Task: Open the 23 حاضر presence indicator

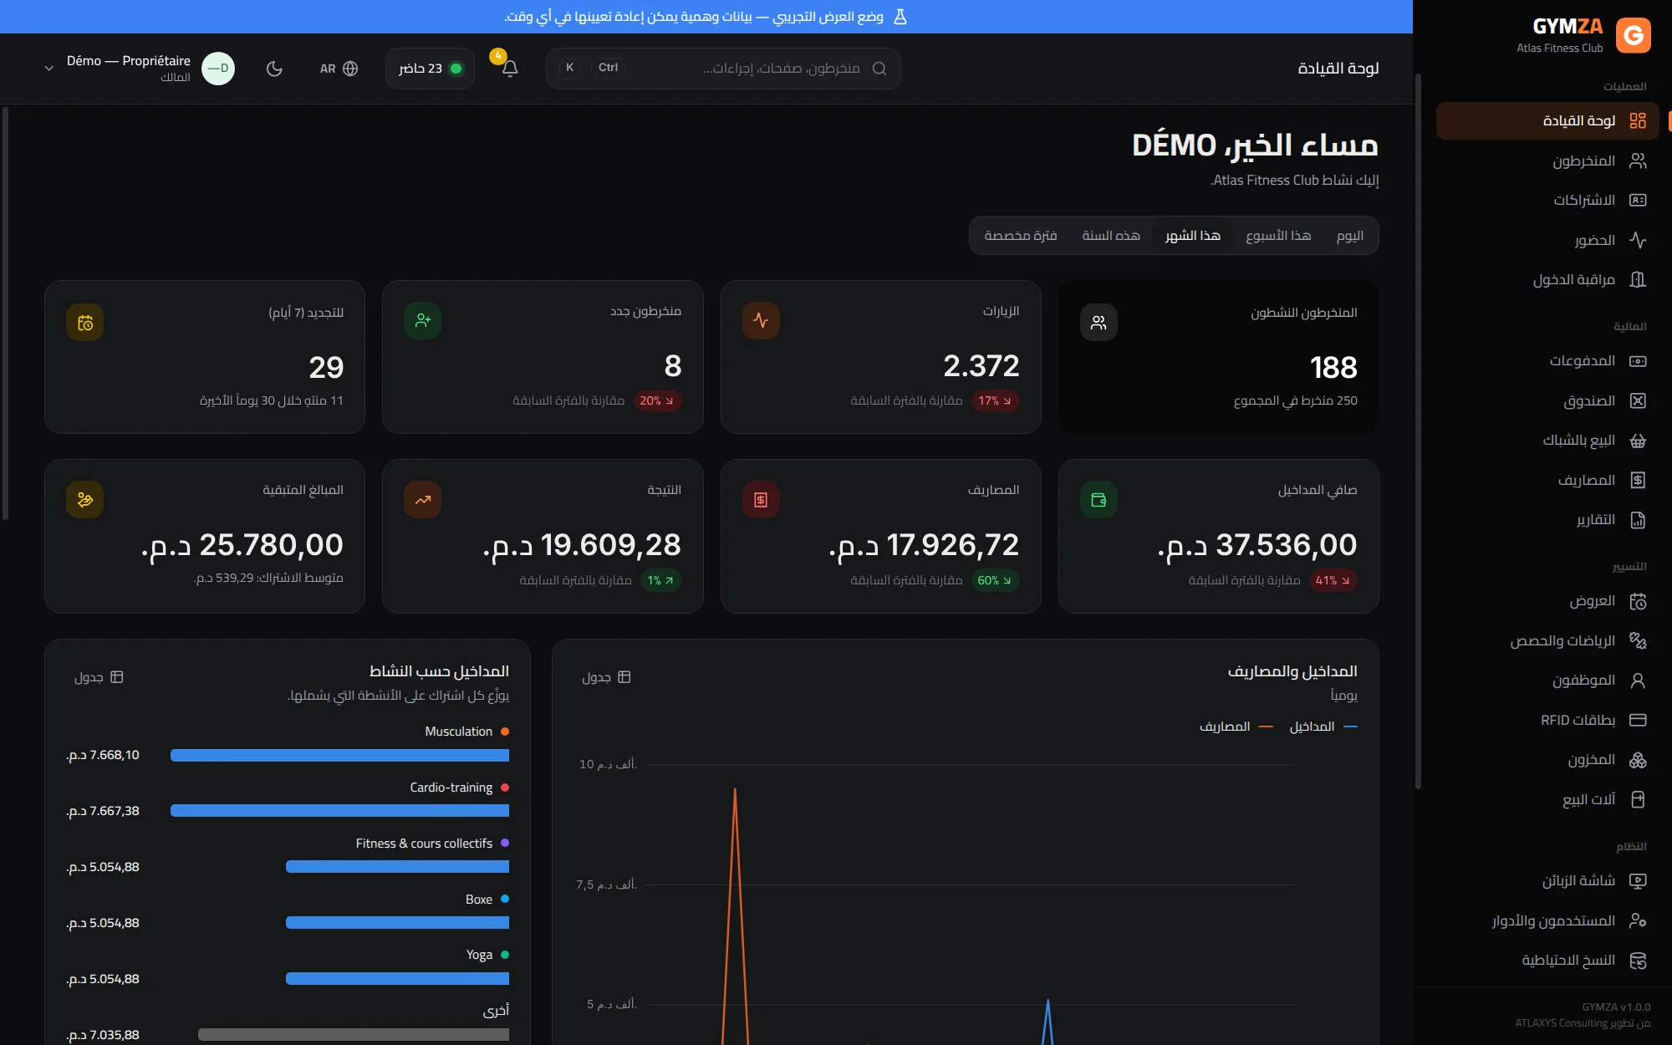Action: tap(431, 69)
